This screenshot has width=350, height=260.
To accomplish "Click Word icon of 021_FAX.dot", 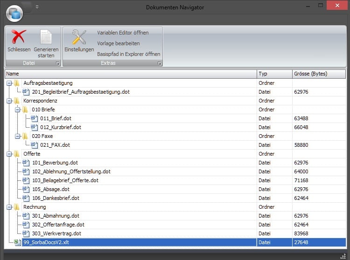I will [34, 145].
